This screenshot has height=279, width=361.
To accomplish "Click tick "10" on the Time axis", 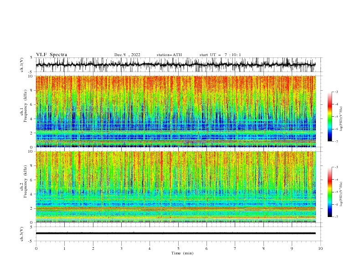I will [320, 248].
